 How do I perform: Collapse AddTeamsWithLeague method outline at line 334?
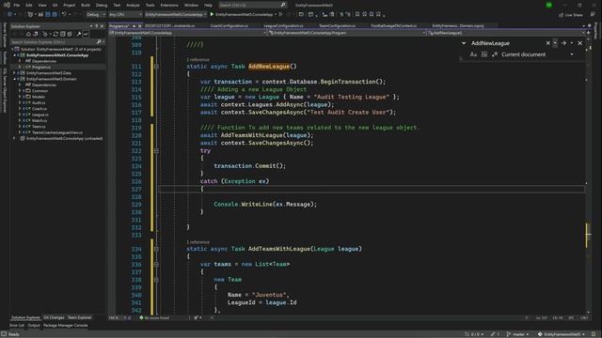click(x=156, y=249)
